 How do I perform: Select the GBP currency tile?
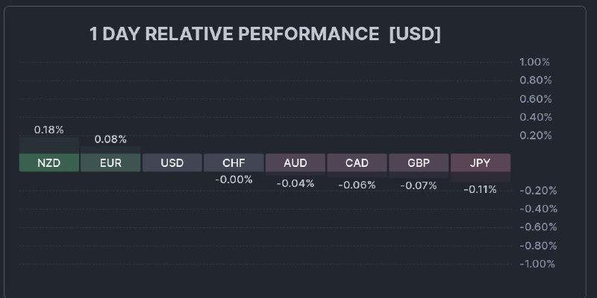tap(419, 162)
